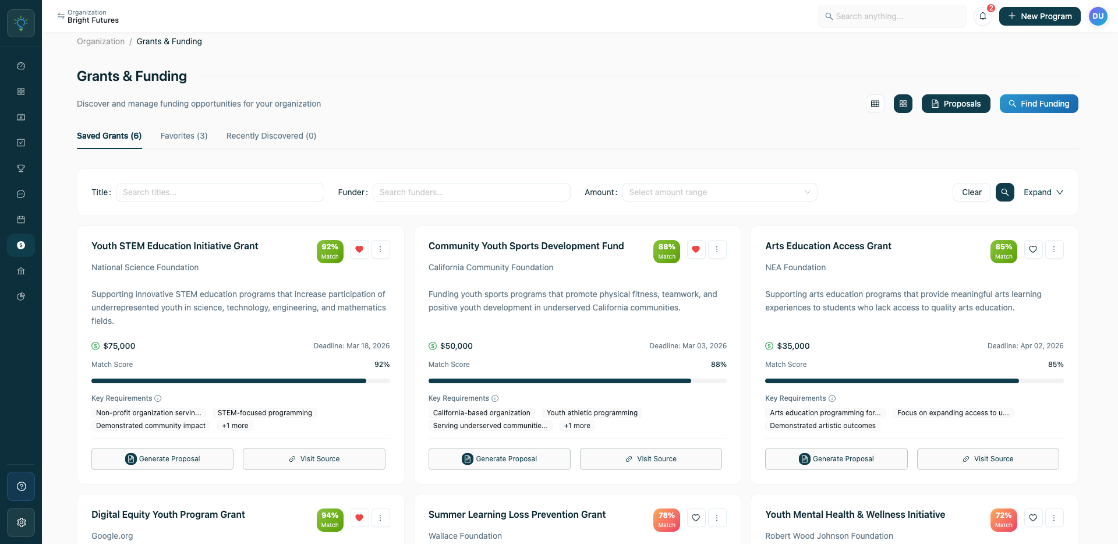Open the grid modules icon in sidebar
Screen dimensions: 1118x544
coord(21,91)
